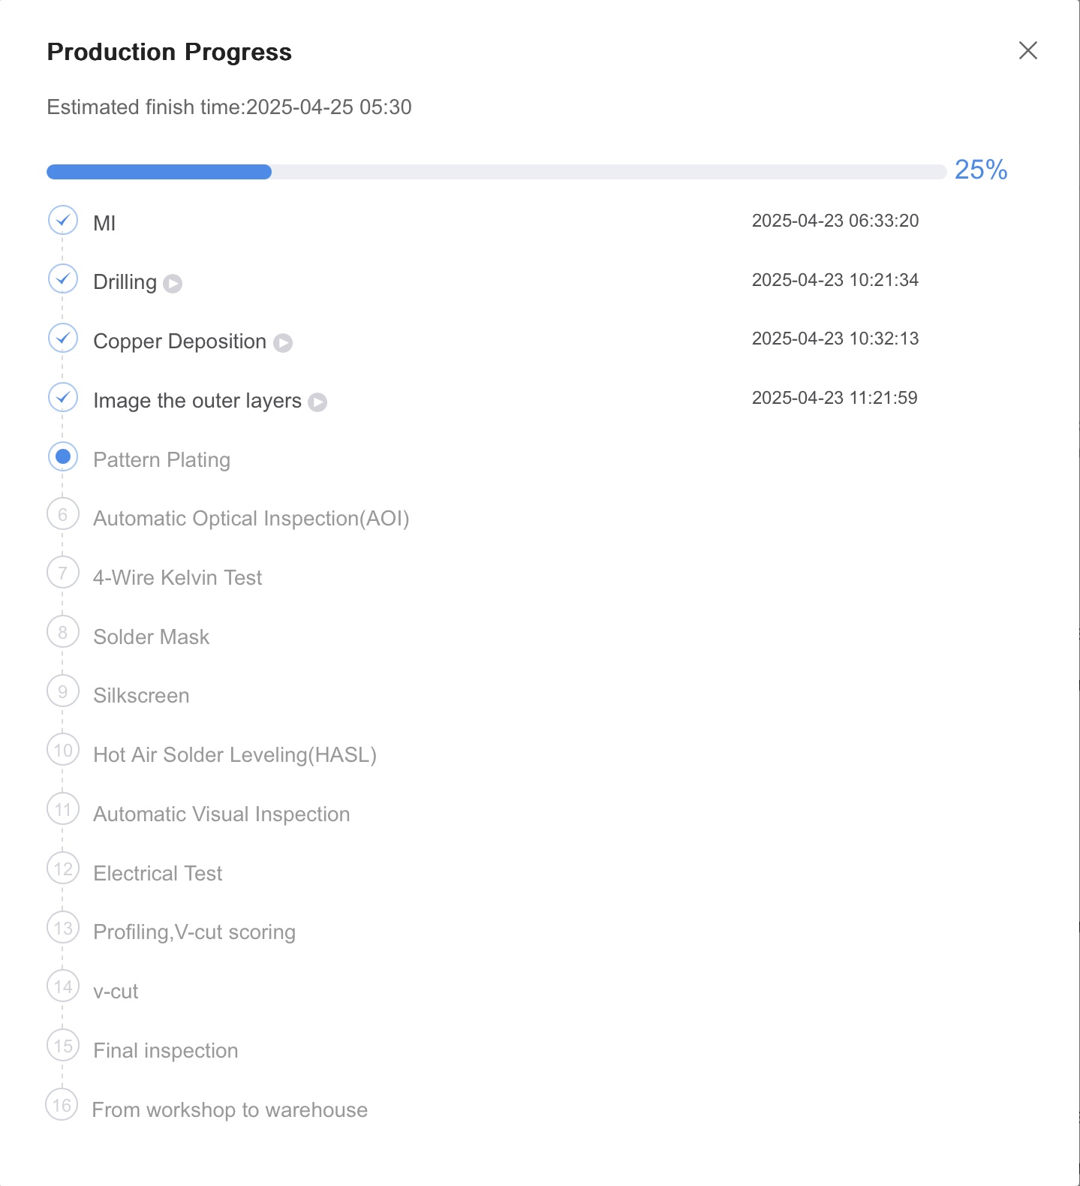The image size is (1080, 1186).
Task: Click step 8 circle for Solder Mask
Action: pyautogui.click(x=63, y=633)
